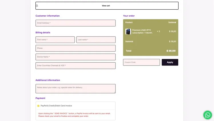
Task: Focus the order notes textarea
Action: [75, 89]
